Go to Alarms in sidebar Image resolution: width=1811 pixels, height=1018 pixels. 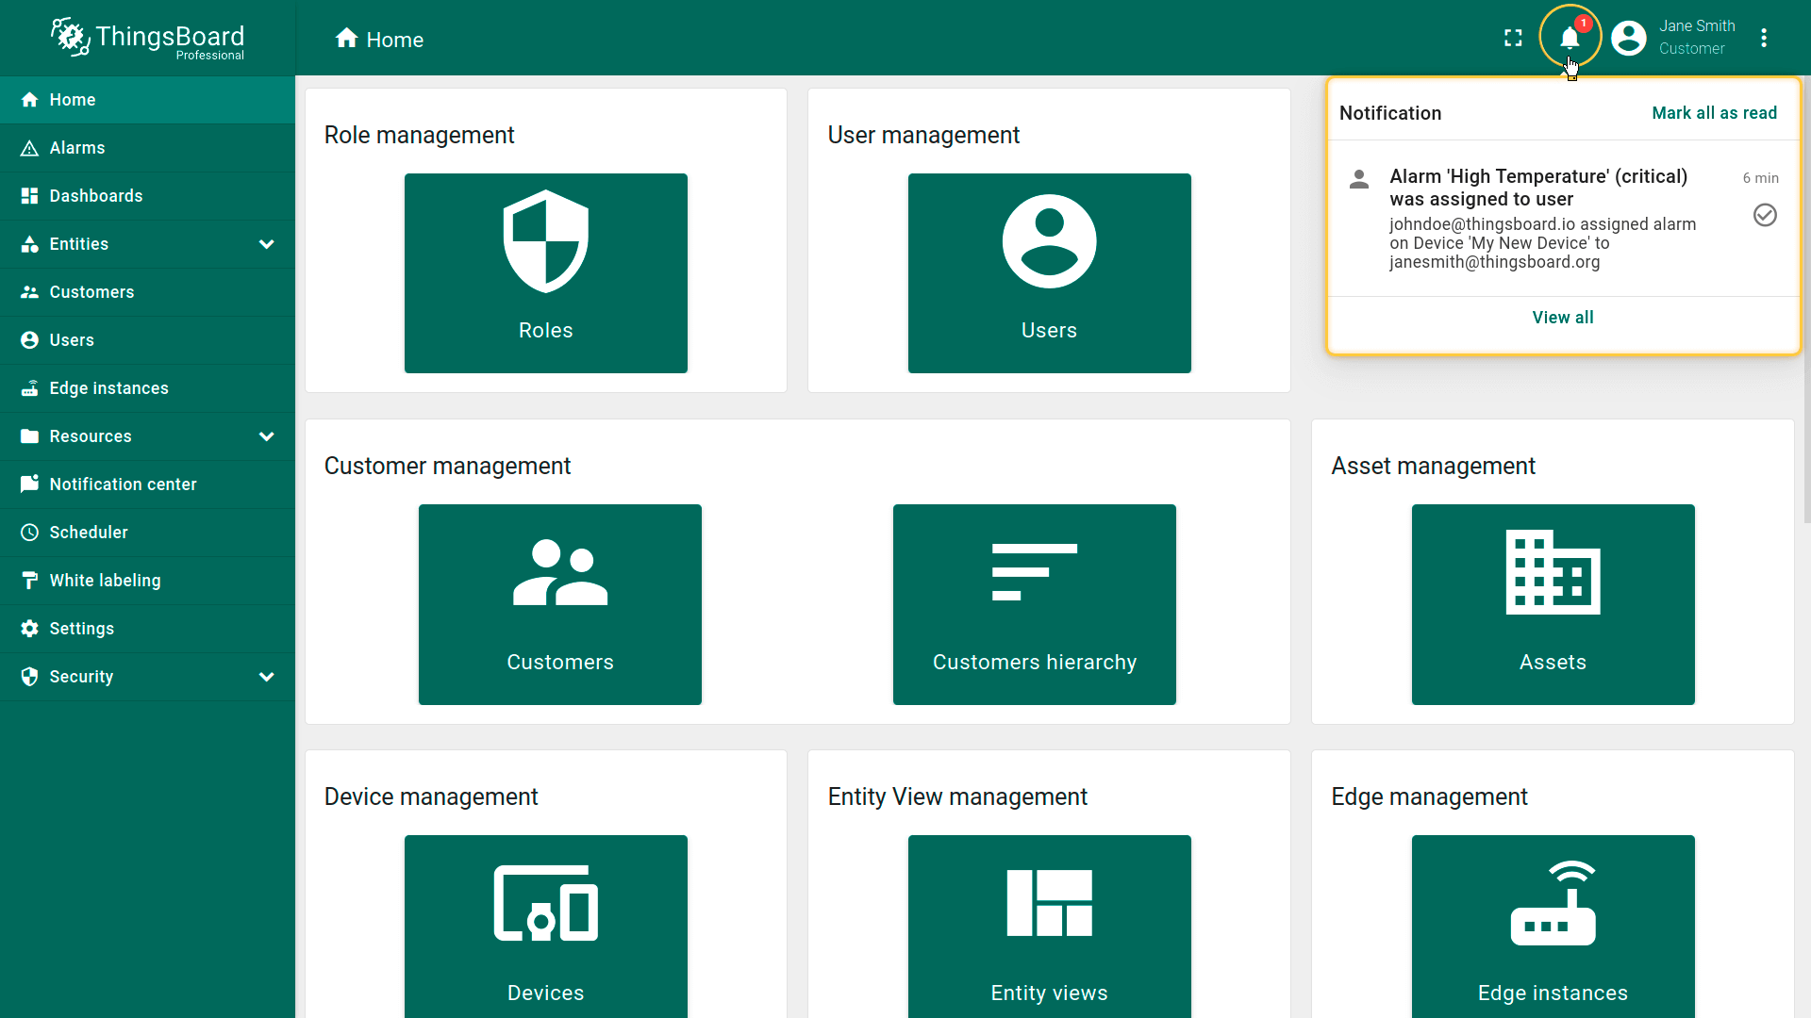point(77,148)
